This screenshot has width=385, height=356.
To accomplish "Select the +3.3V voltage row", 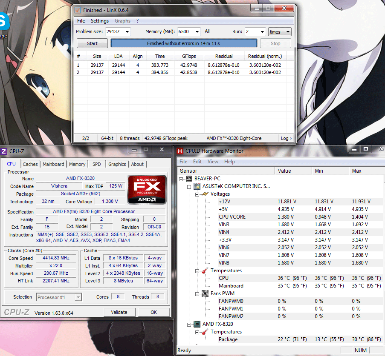I will (301, 239).
